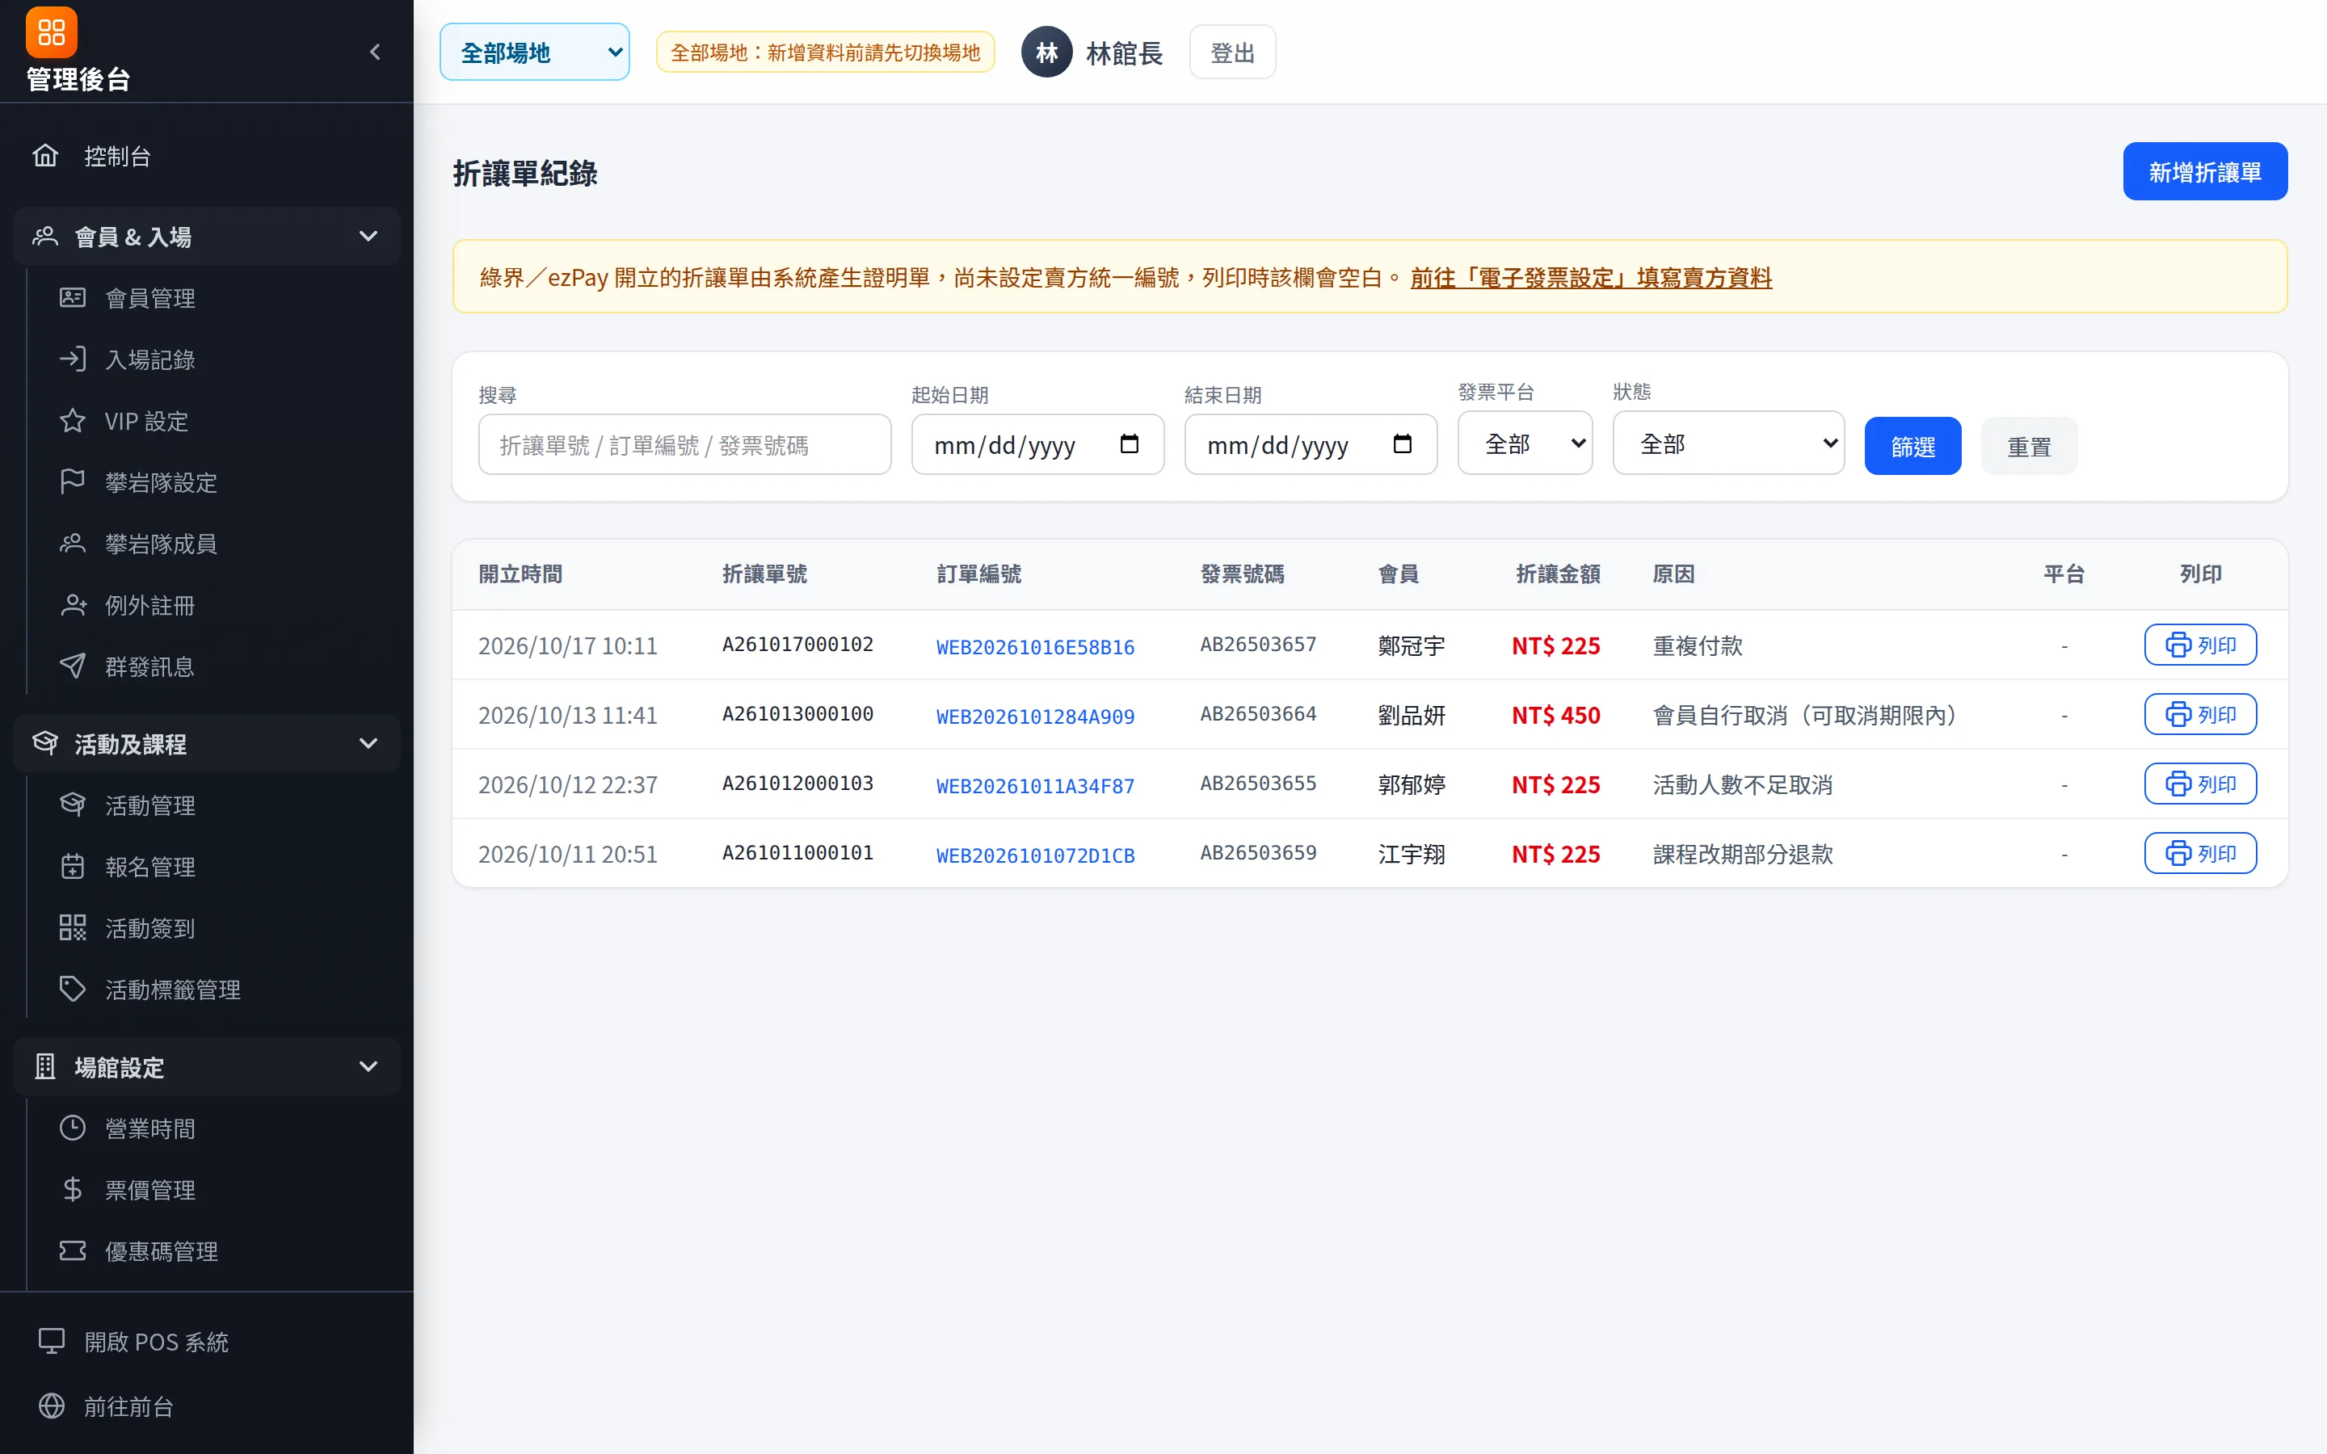Open the 結束日期 calendar picker icon
The image size is (2327, 1454).
click(1403, 444)
